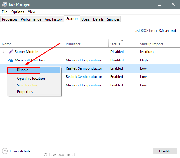Choose Open file location in context menu
180x158 pixels.
(x=34, y=79)
